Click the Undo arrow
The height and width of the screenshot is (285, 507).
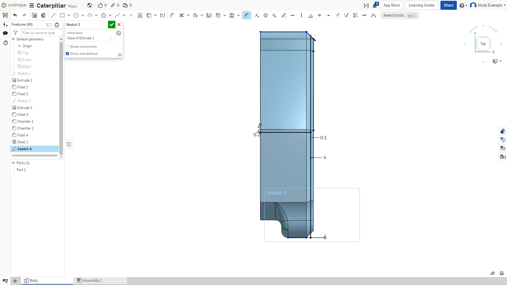15,15
